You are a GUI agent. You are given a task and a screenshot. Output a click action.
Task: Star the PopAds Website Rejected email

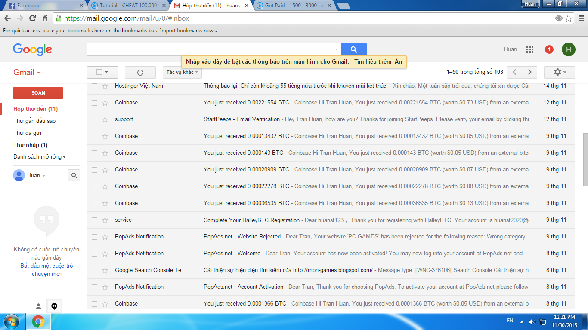point(105,237)
